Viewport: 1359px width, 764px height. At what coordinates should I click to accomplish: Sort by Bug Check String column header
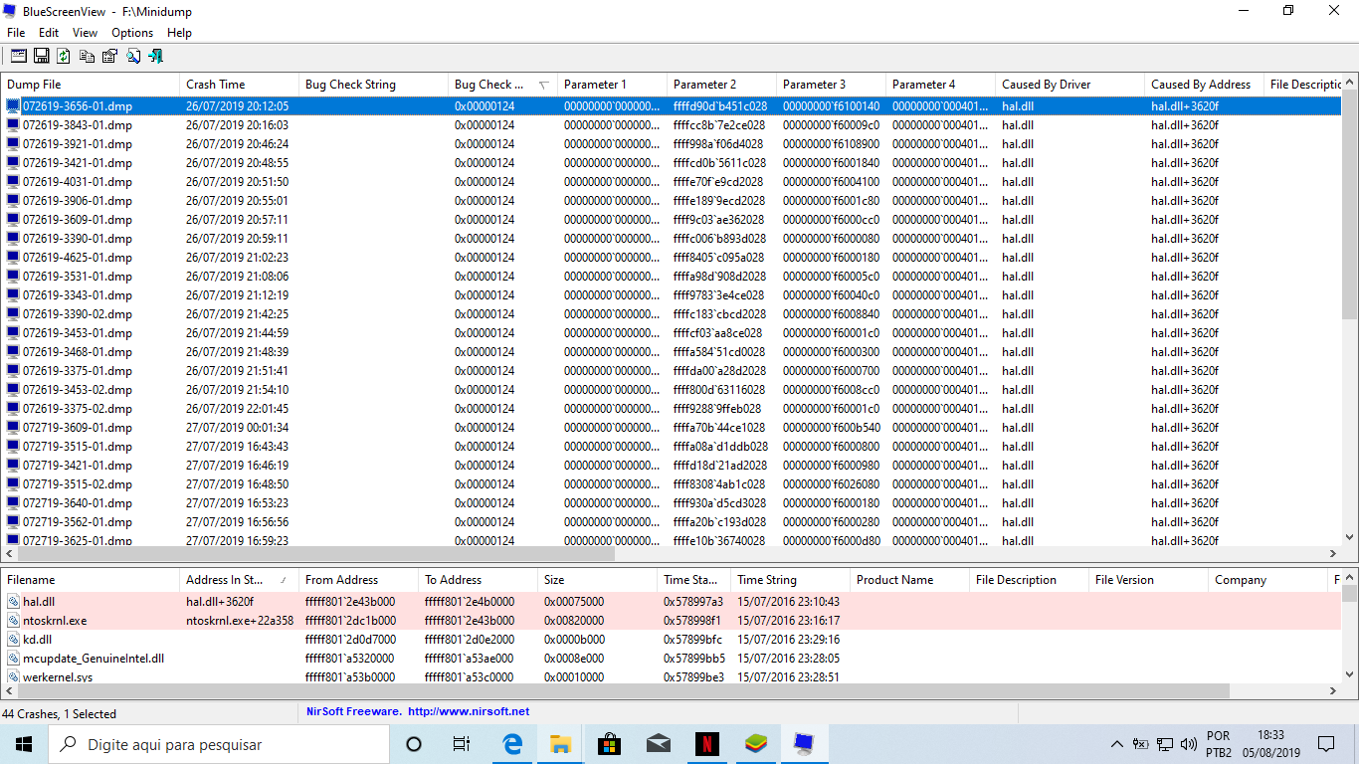pos(373,85)
